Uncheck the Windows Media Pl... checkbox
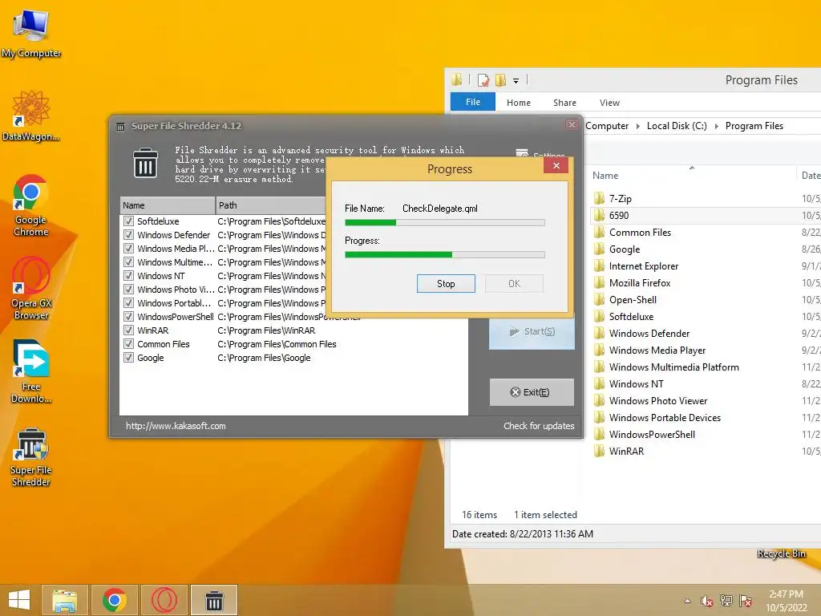The width and height of the screenshot is (821, 616). click(x=128, y=249)
